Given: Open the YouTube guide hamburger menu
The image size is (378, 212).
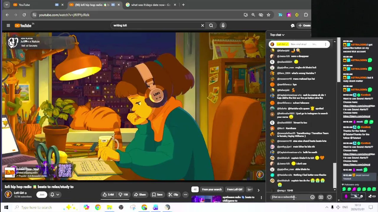Looking at the screenshot, I should (x=8, y=26).
